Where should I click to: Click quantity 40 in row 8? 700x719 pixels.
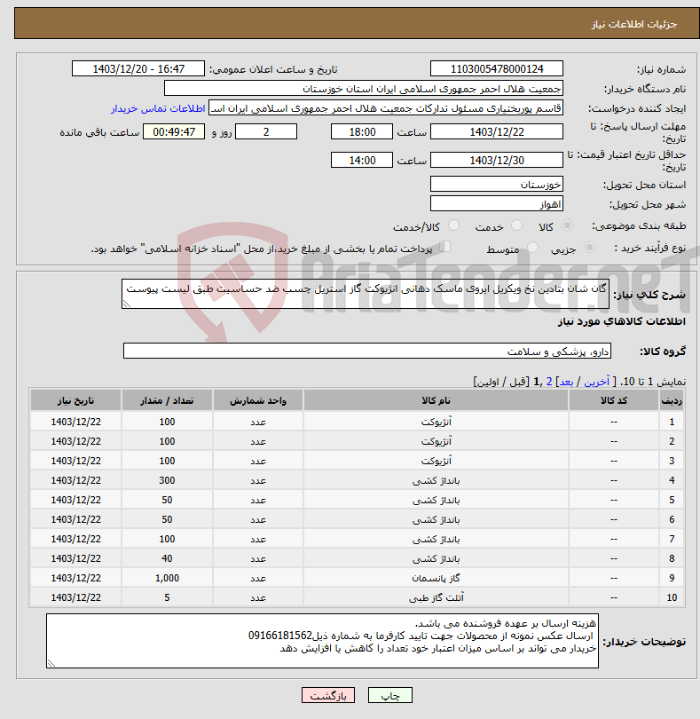pos(167,558)
